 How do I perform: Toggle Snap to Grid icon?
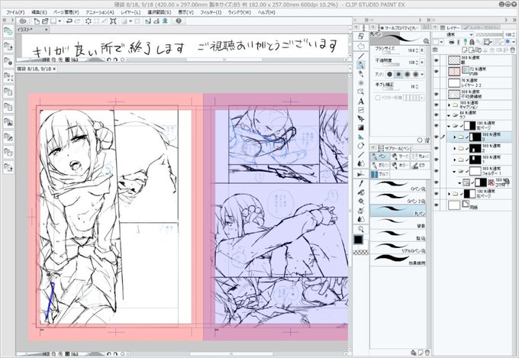[x=164, y=21]
